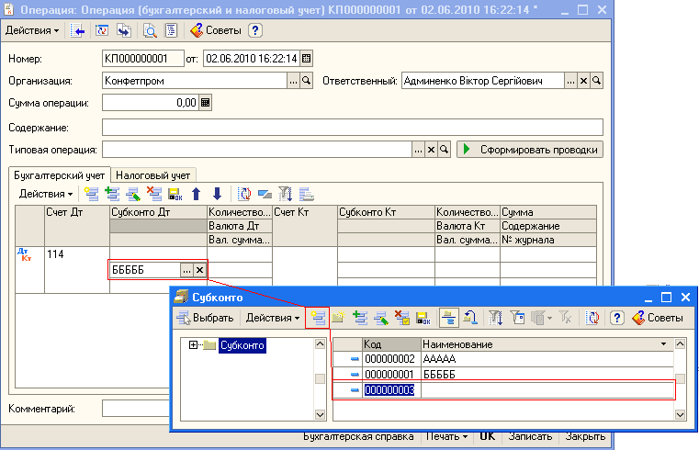Image resolution: width=699 pixels, height=450 pixels.
Task: Expand the Субконто tree folder
Action: pos(193,345)
